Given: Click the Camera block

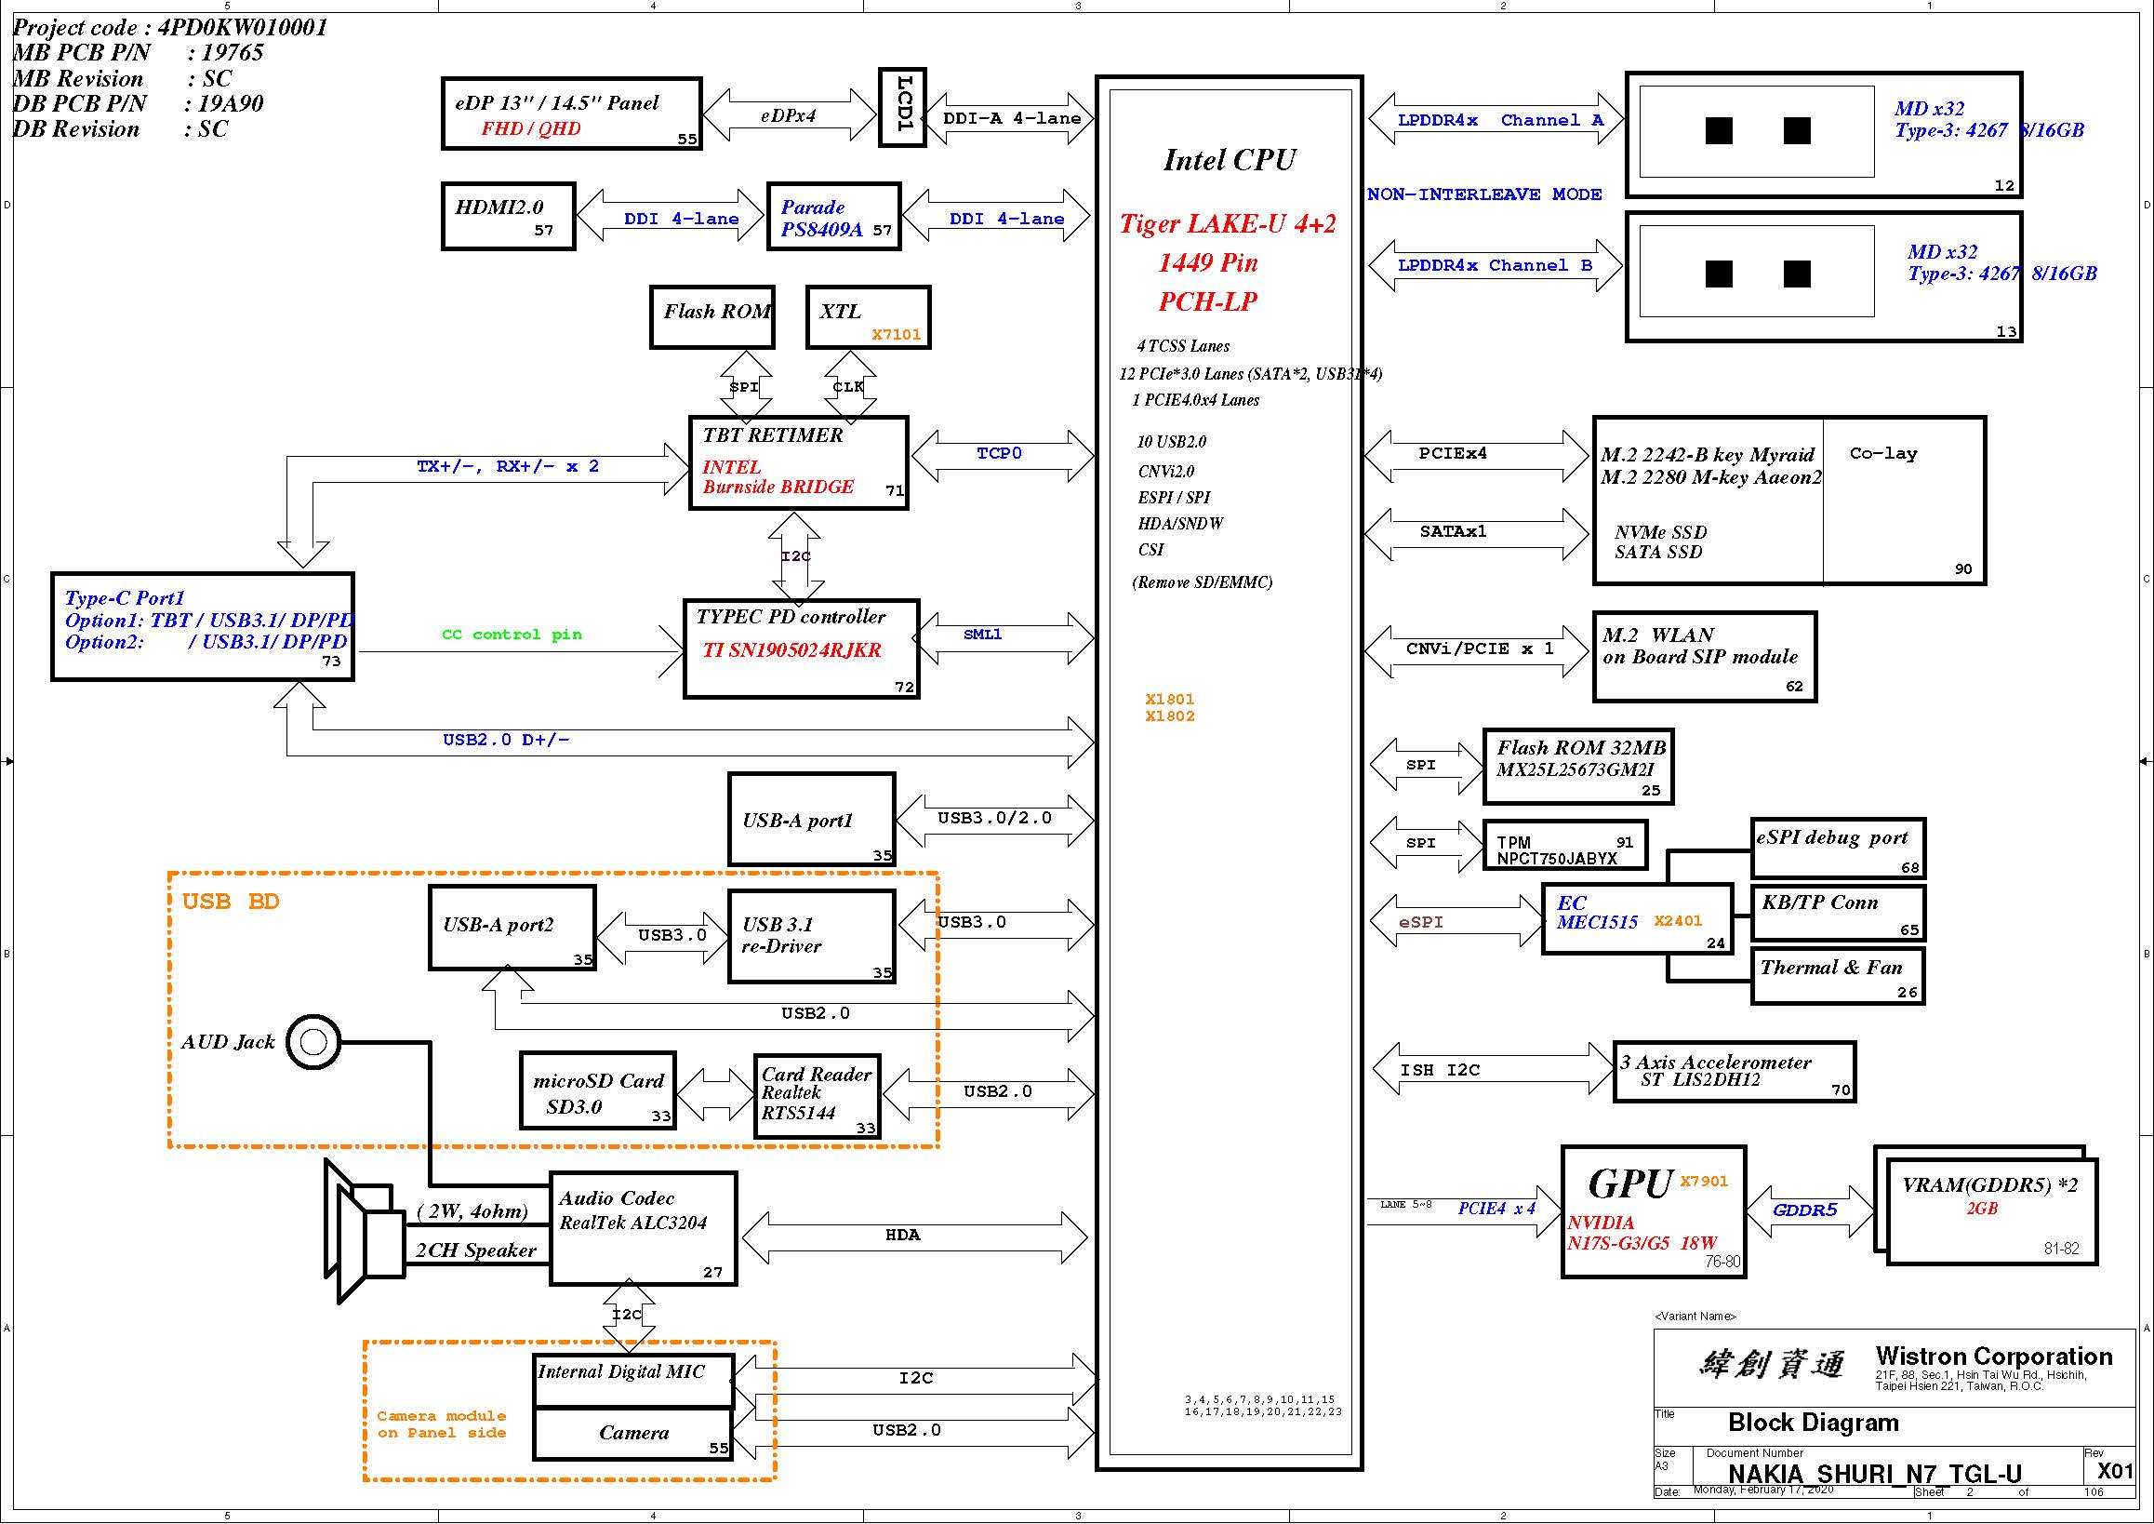Looking at the screenshot, I should tap(633, 1433).
